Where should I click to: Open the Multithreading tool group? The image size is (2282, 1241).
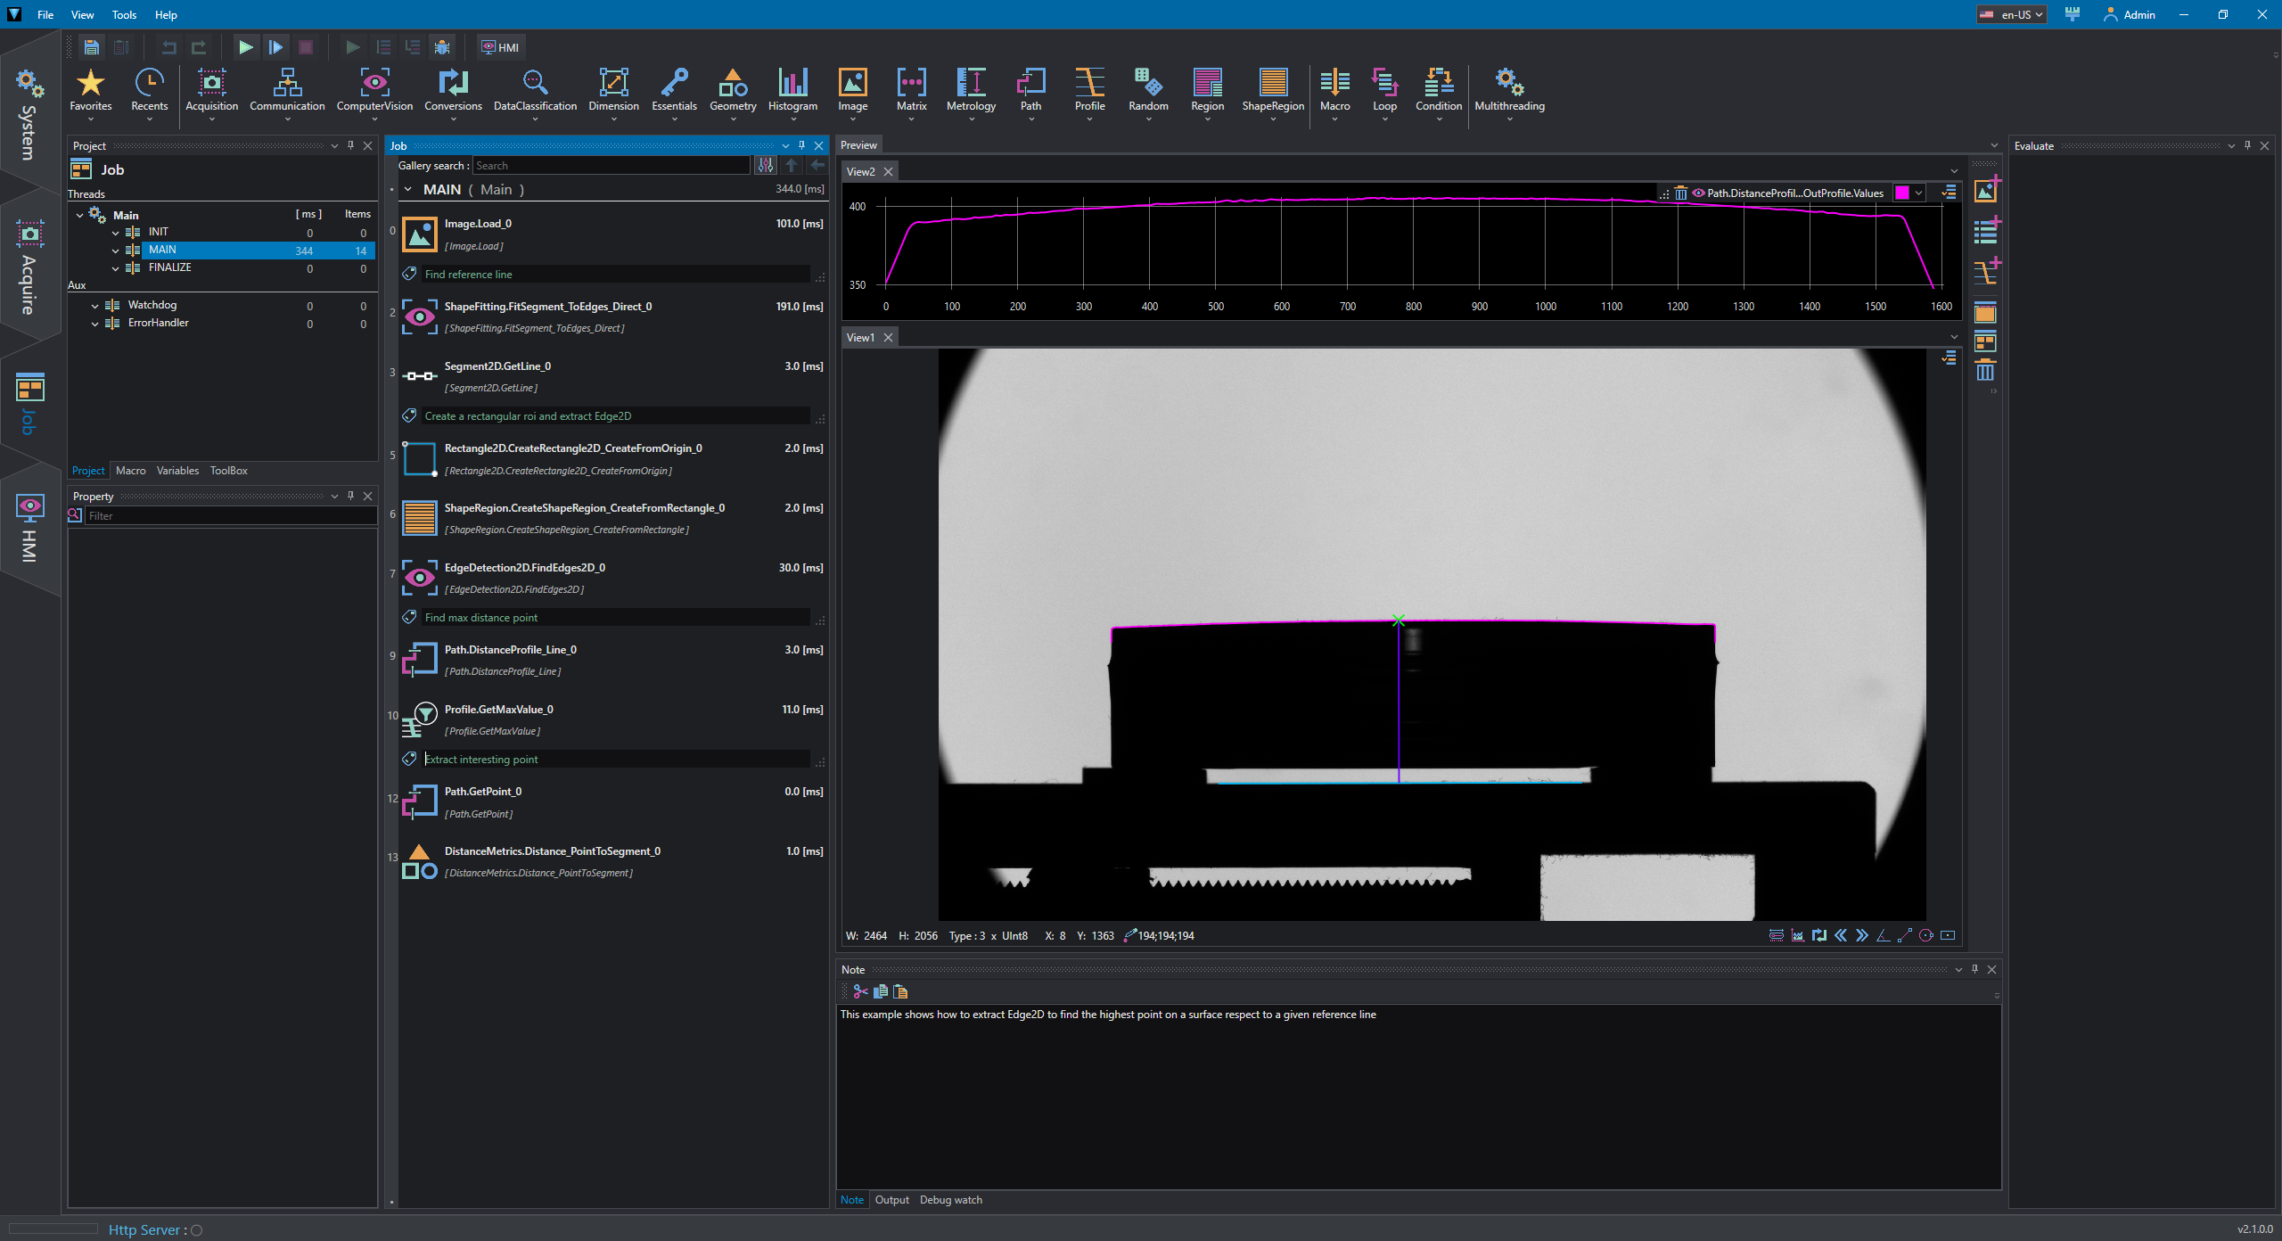[1509, 93]
